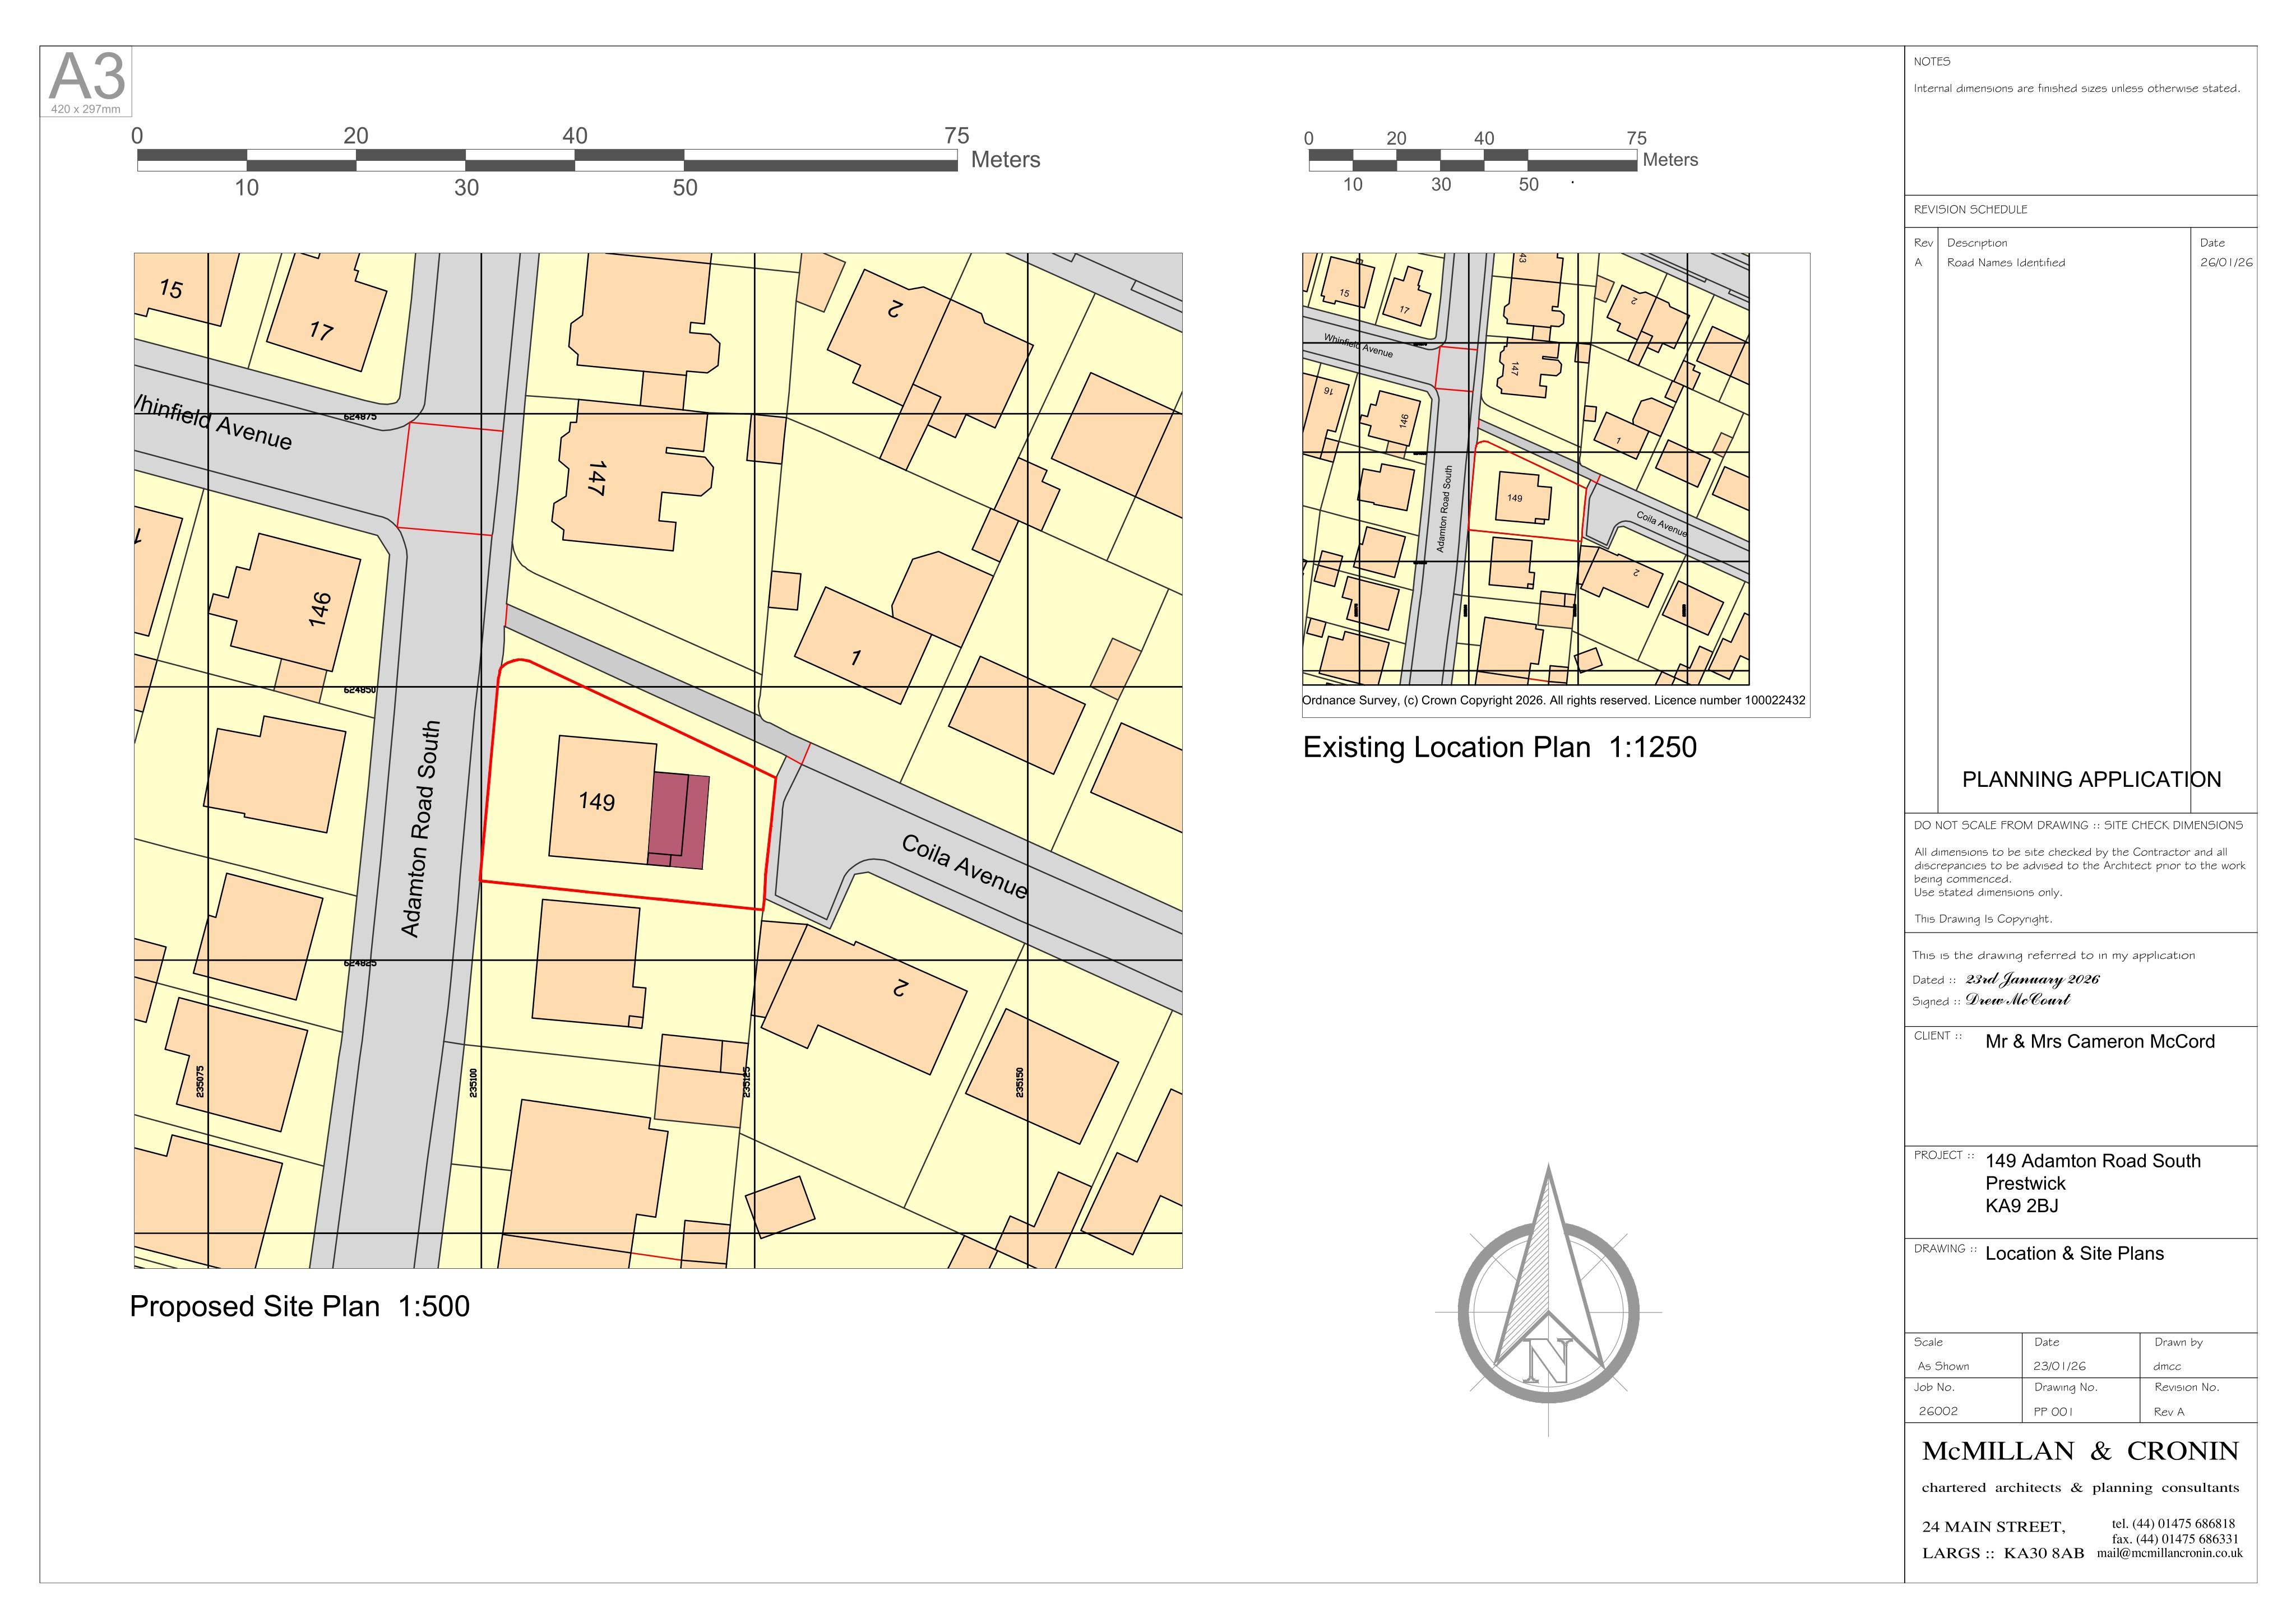The height and width of the screenshot is (1623, 2296).
Task: Click drawing number 'PP 001'
Action: pos(2053,1412)
